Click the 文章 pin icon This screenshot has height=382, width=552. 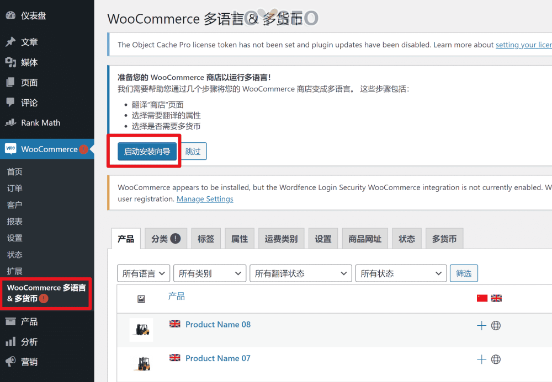click(x=10, y=42)
